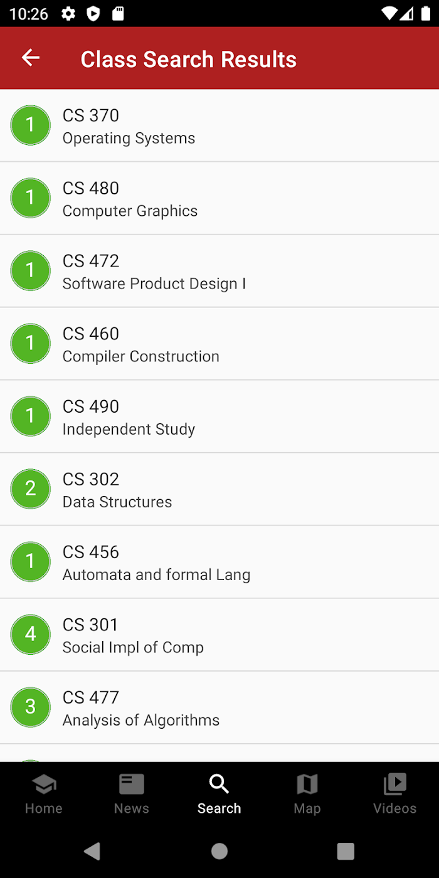The image size is (439, 878).
Task: Tap the green 3 badge for CS 477
Action: point(30,707)
